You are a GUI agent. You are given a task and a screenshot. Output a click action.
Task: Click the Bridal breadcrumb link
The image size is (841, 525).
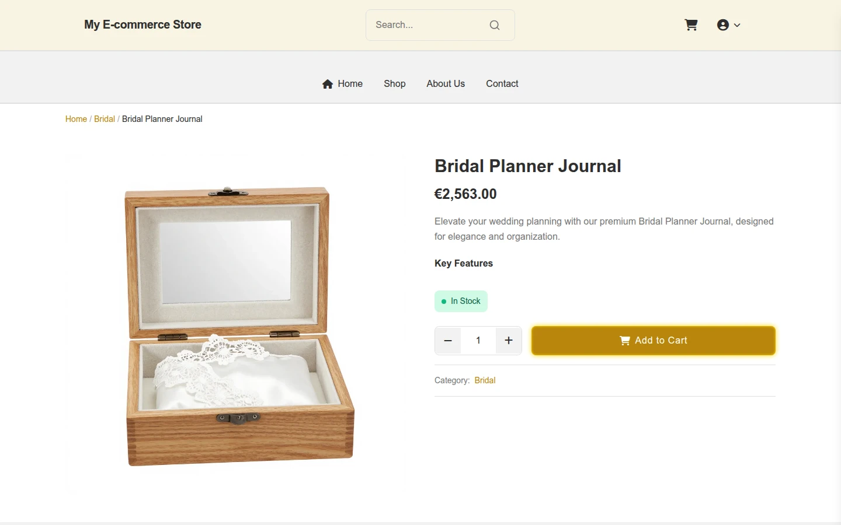click(x=105, y=119)
